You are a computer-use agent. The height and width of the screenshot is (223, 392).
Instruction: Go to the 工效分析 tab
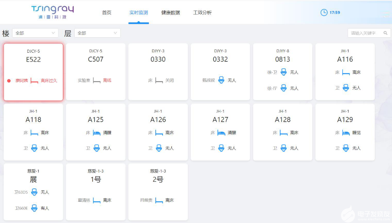(202, 12)
